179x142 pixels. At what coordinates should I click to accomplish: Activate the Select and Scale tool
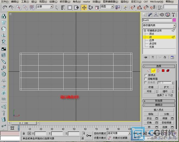point(97,8)
